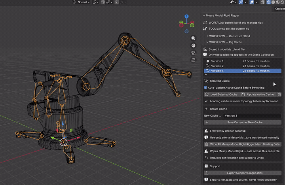
Task: Toggle viewport gizmos display
Action: pyautogui.click(x=241, y=2)
